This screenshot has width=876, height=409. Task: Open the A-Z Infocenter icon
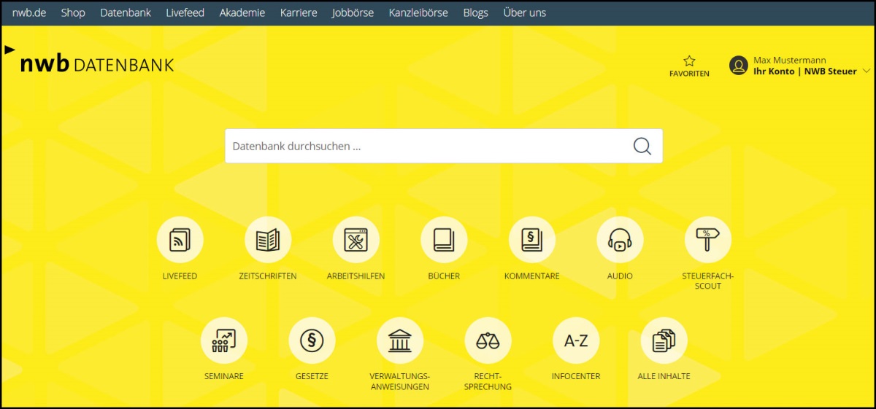pyautogui.click(x=575, y=340)
